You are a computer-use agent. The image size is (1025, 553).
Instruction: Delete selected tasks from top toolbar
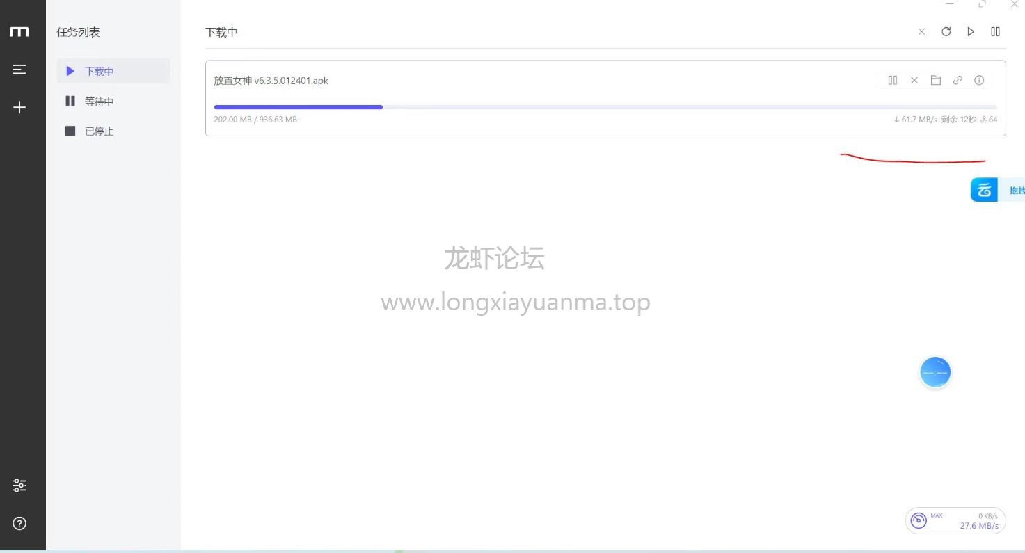point(921,32)
